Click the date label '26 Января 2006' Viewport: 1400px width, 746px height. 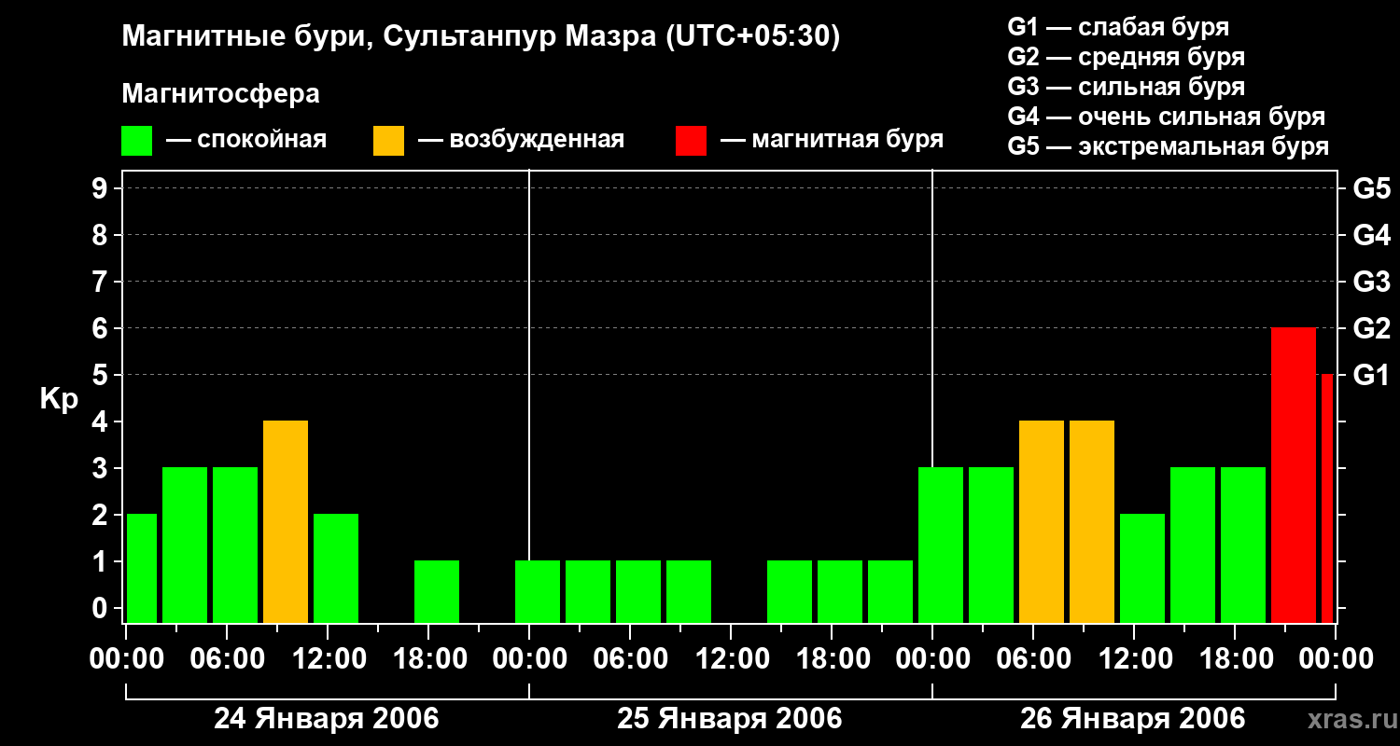pos(1133,719)
